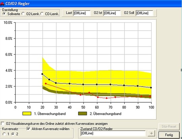Click olive 2. Überwachungsband legend swatch
Screen dimensions: 182x139
[82, 113]
